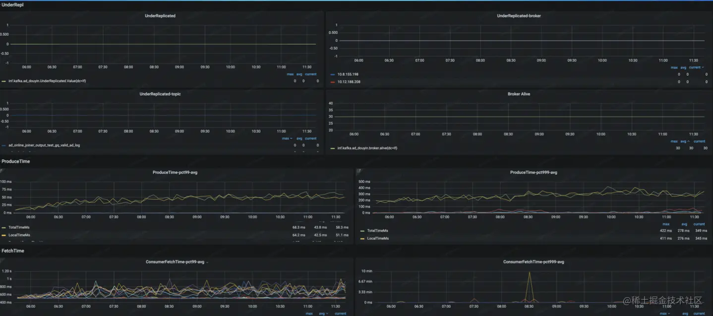Collapse the ProduceTime dashboard row
713x316 pixels.
point(16,161)
